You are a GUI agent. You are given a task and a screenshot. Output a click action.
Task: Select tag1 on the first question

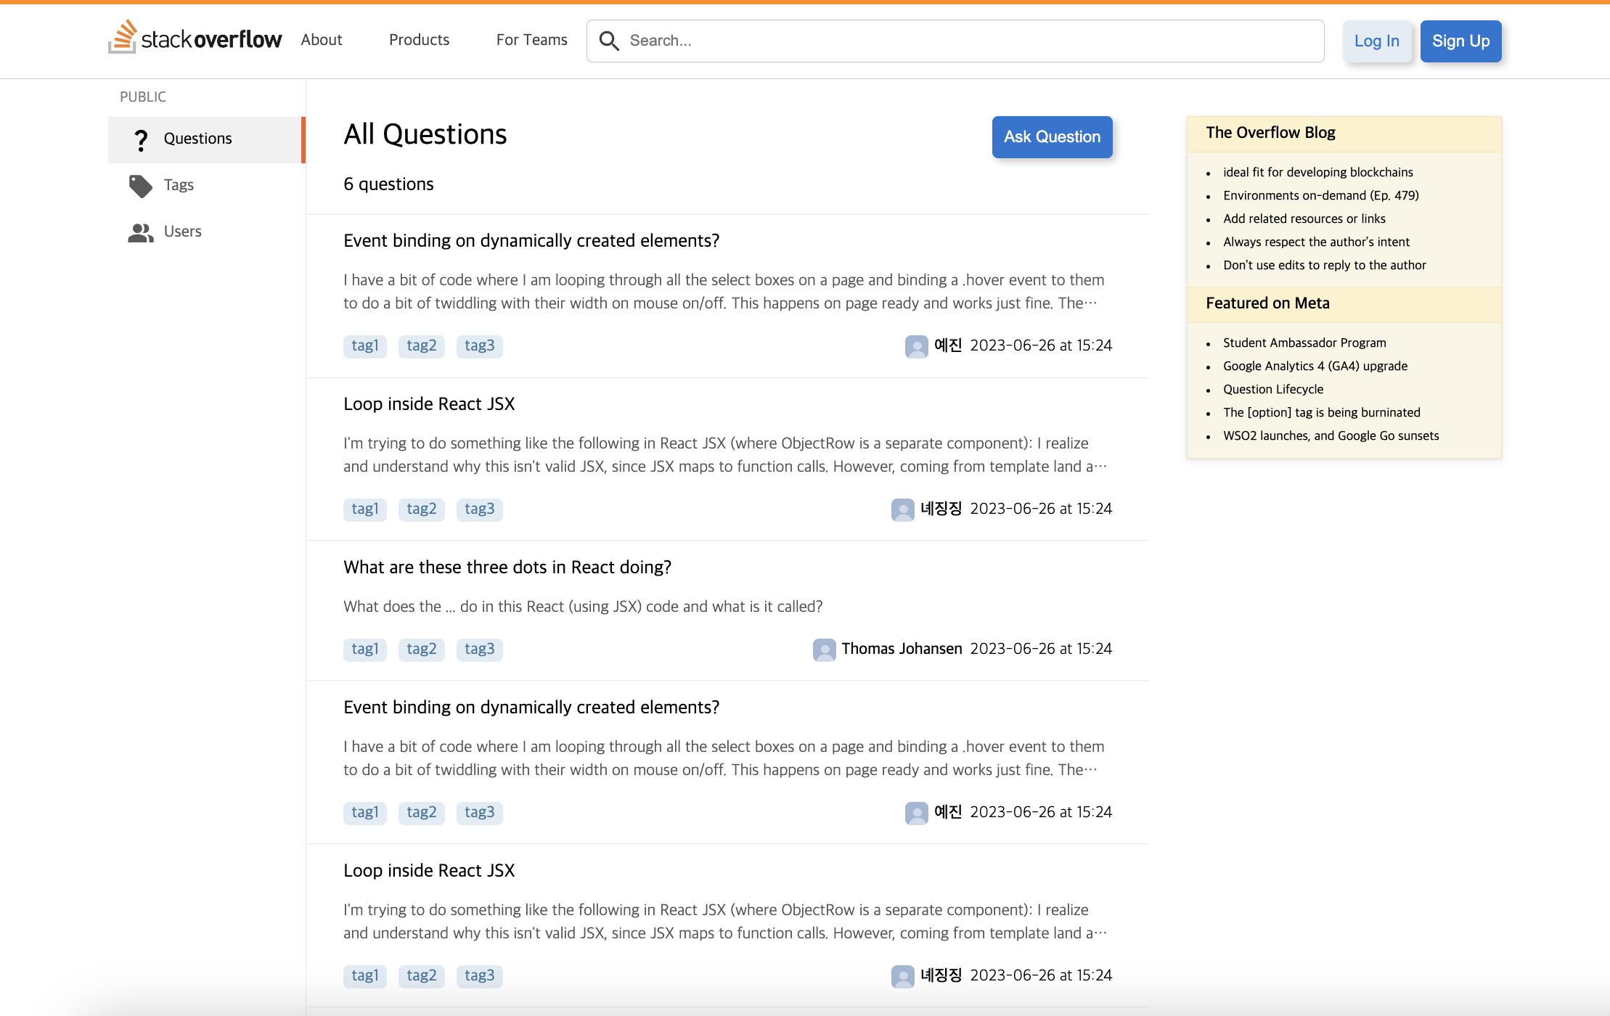pyautogui.click(x=364, y=346)
